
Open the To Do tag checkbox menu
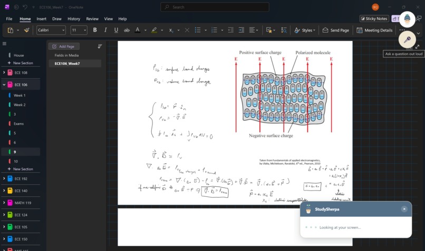[x=271, y=30]
